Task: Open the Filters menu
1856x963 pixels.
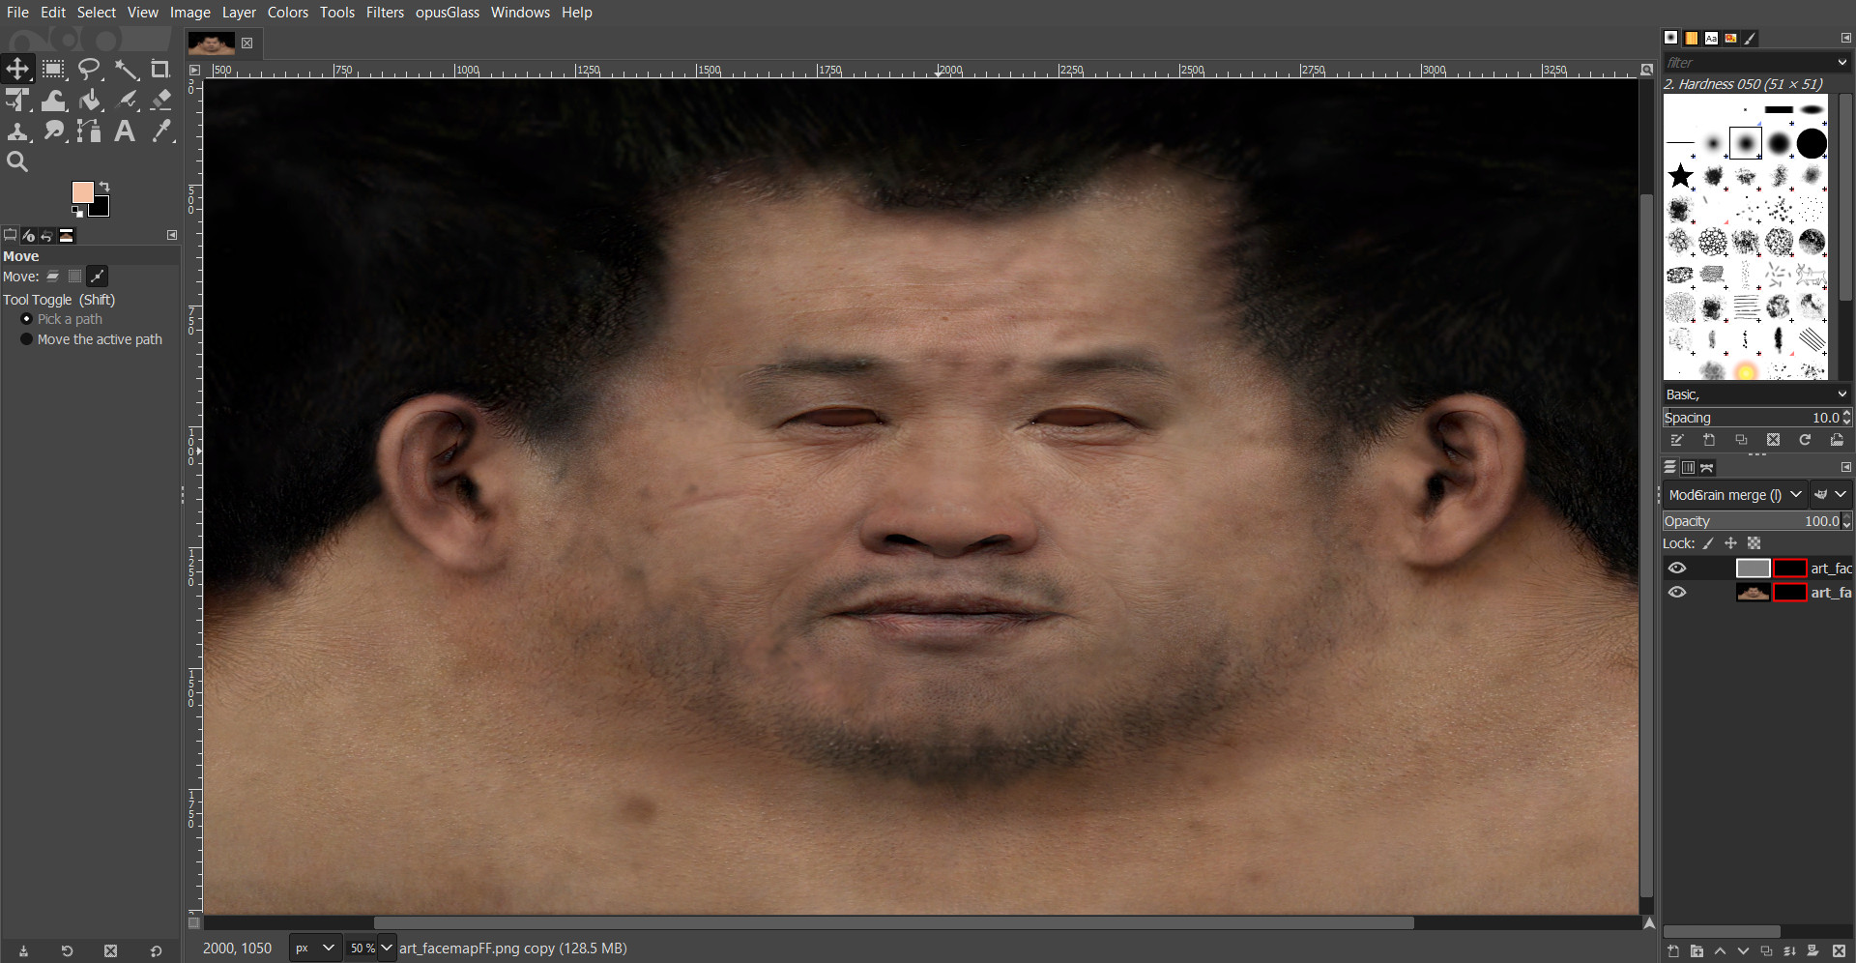Action: [x=385, y=13]
